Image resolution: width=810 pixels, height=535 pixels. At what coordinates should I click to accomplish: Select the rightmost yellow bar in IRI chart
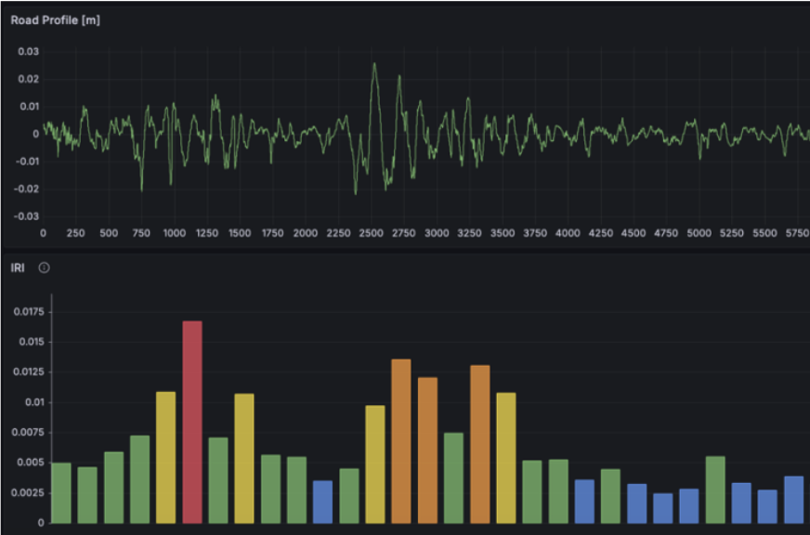pyautogui.click(x=506, y=457)
